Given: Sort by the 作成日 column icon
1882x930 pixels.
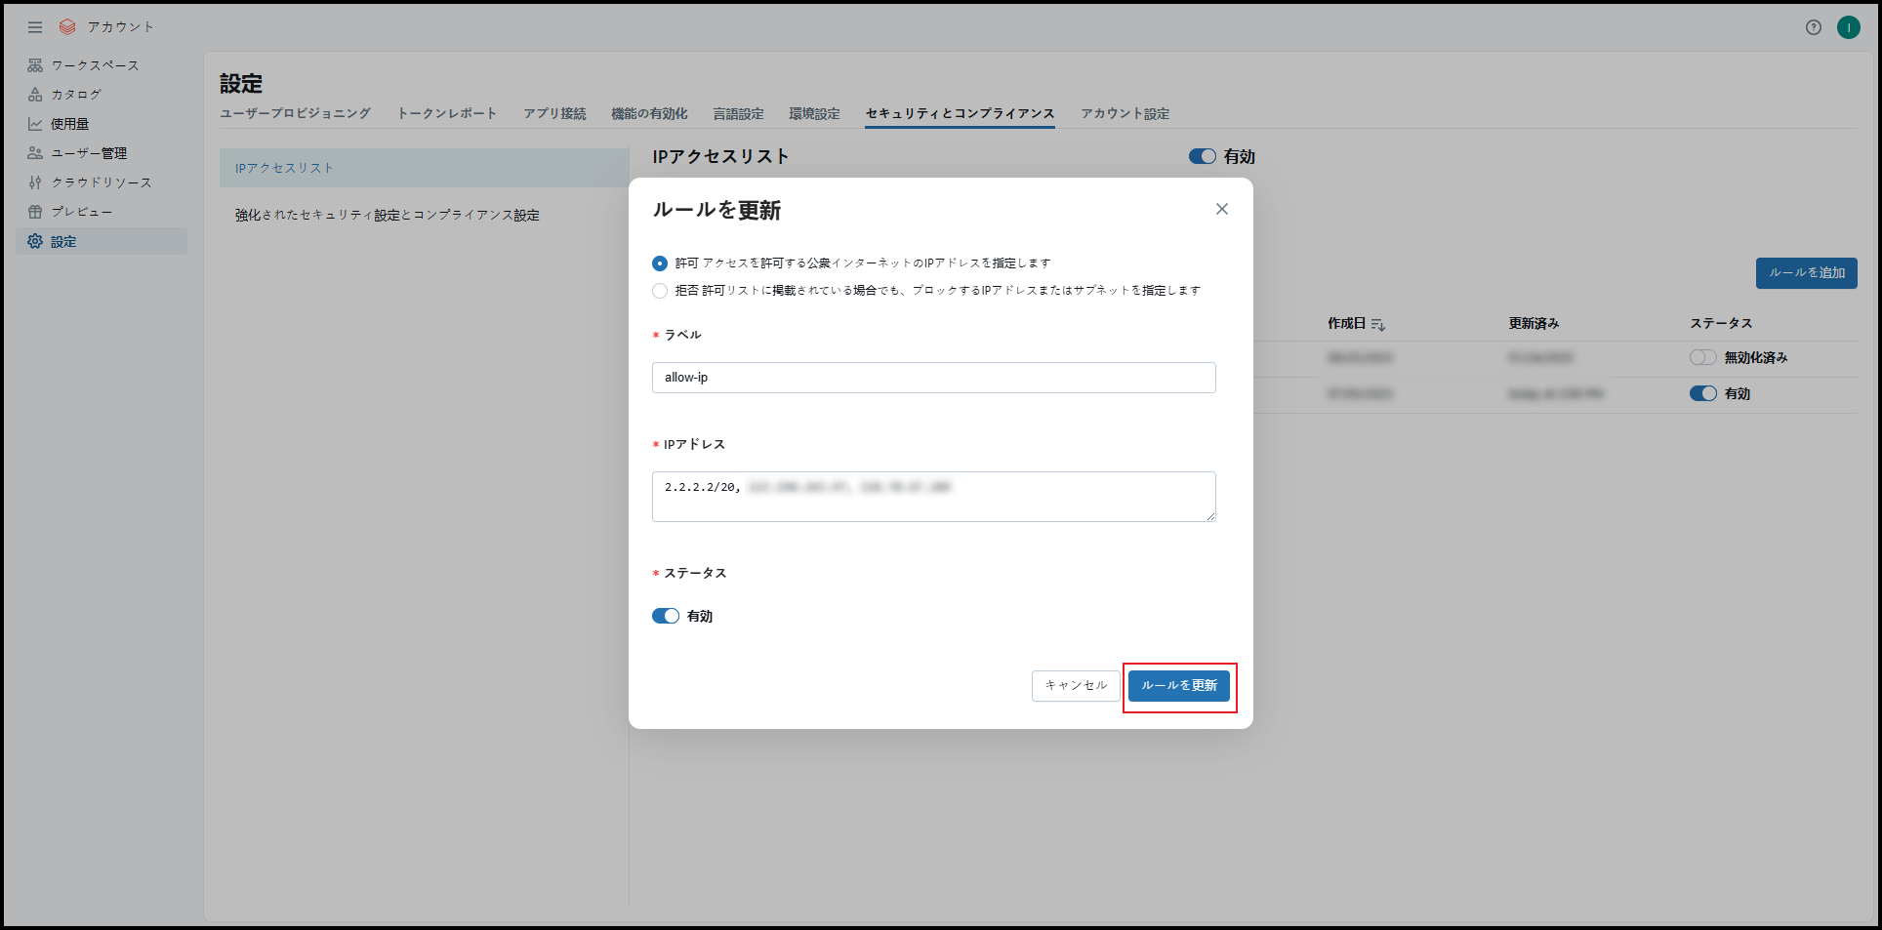Looking at the screenshot, I should click(1377, 324).
